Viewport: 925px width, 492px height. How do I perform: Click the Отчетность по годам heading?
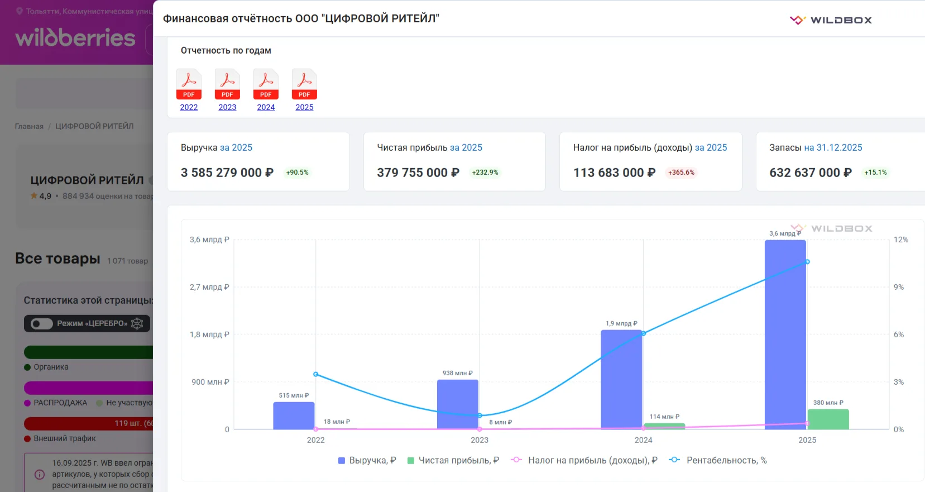click(x=226, y=50)
